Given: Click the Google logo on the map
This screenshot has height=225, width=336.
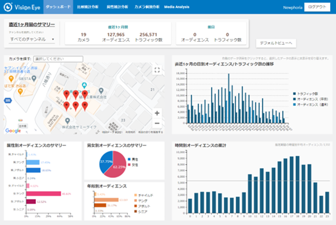Looking at the screenshot, I should [13, 131].
